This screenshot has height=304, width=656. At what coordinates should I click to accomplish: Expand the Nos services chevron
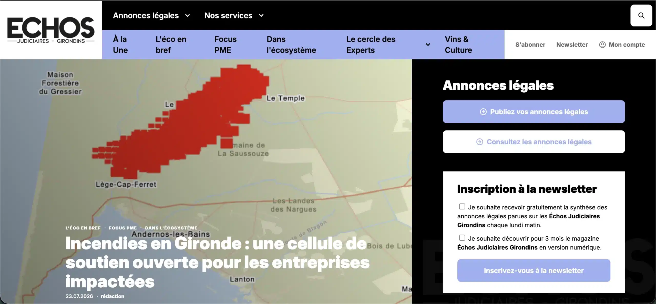pos(261,15)
